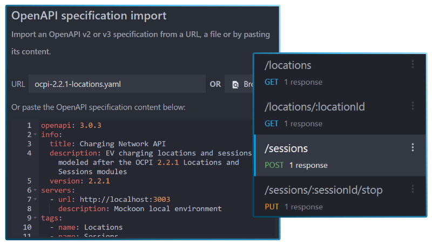Screen dimensions: 432x245
Task: Click the '1 response' text under /locations/:locationId
Action: pyautogui.click(x=303, y=124)
